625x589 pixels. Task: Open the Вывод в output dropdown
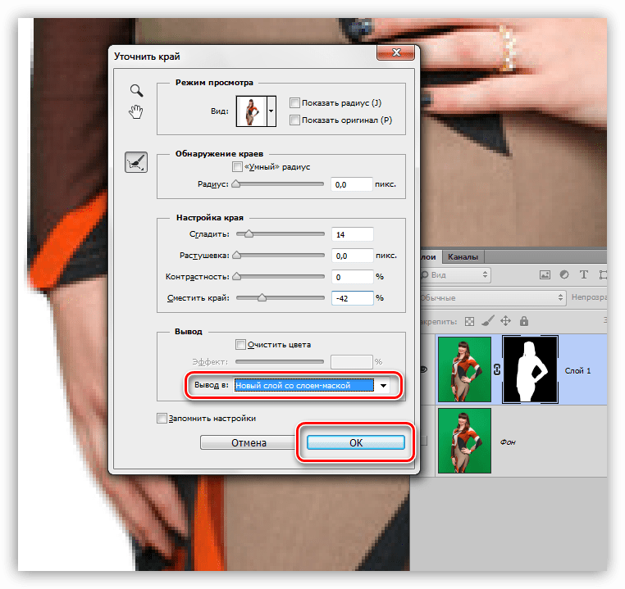[382, 385]
